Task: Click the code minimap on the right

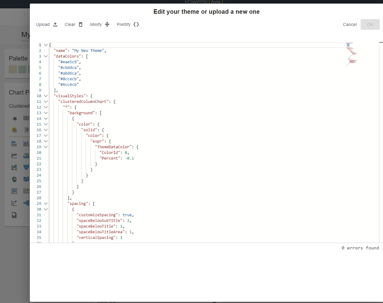Action: (351, 54)
